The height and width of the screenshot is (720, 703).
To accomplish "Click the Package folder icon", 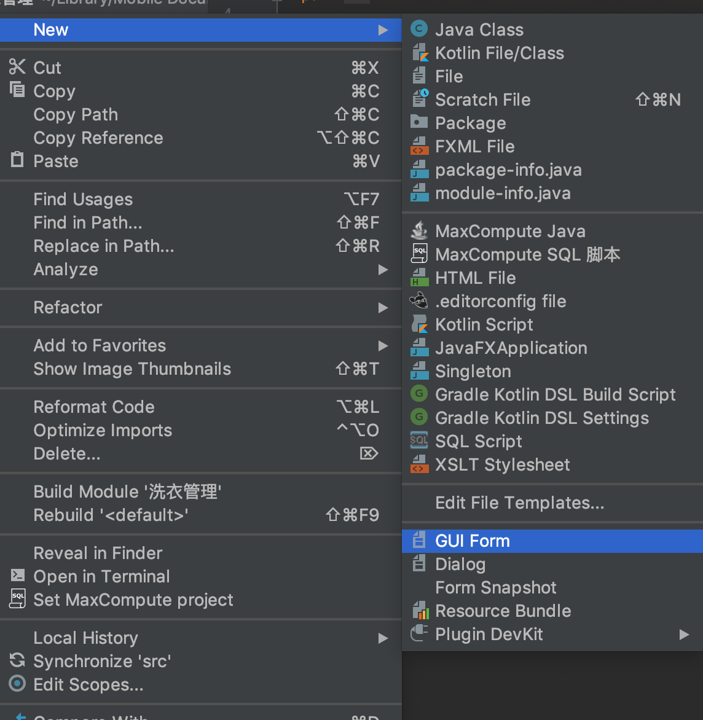I will click(419, 122).
